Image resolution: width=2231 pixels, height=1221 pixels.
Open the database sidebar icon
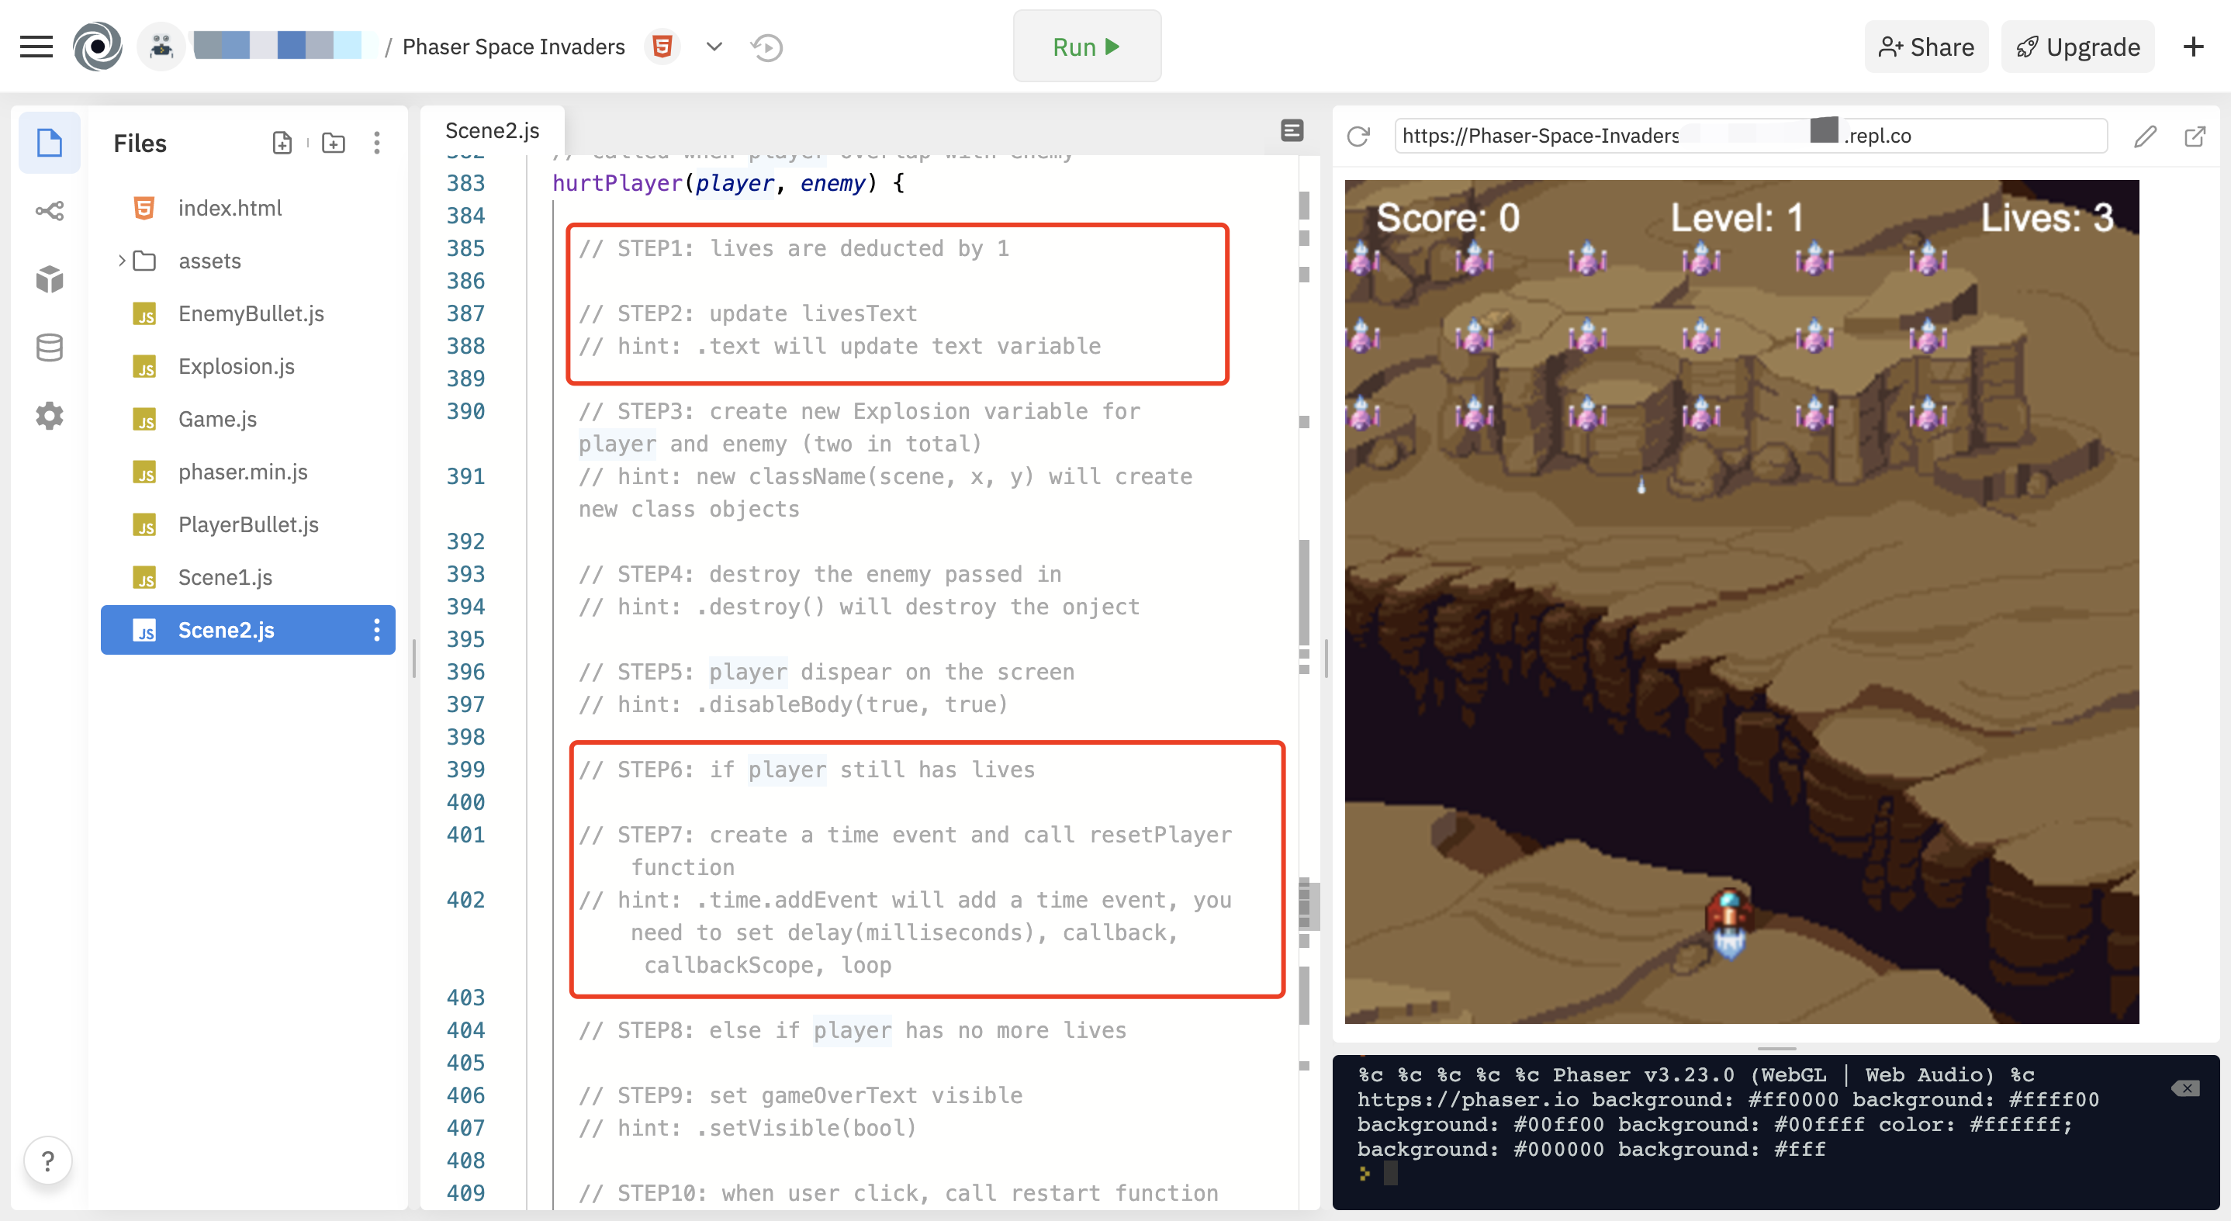pyautogui.click(x=50, y=348)
